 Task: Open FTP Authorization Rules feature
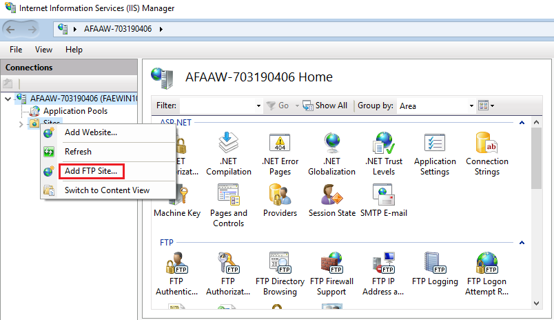[x=228, y=274]
